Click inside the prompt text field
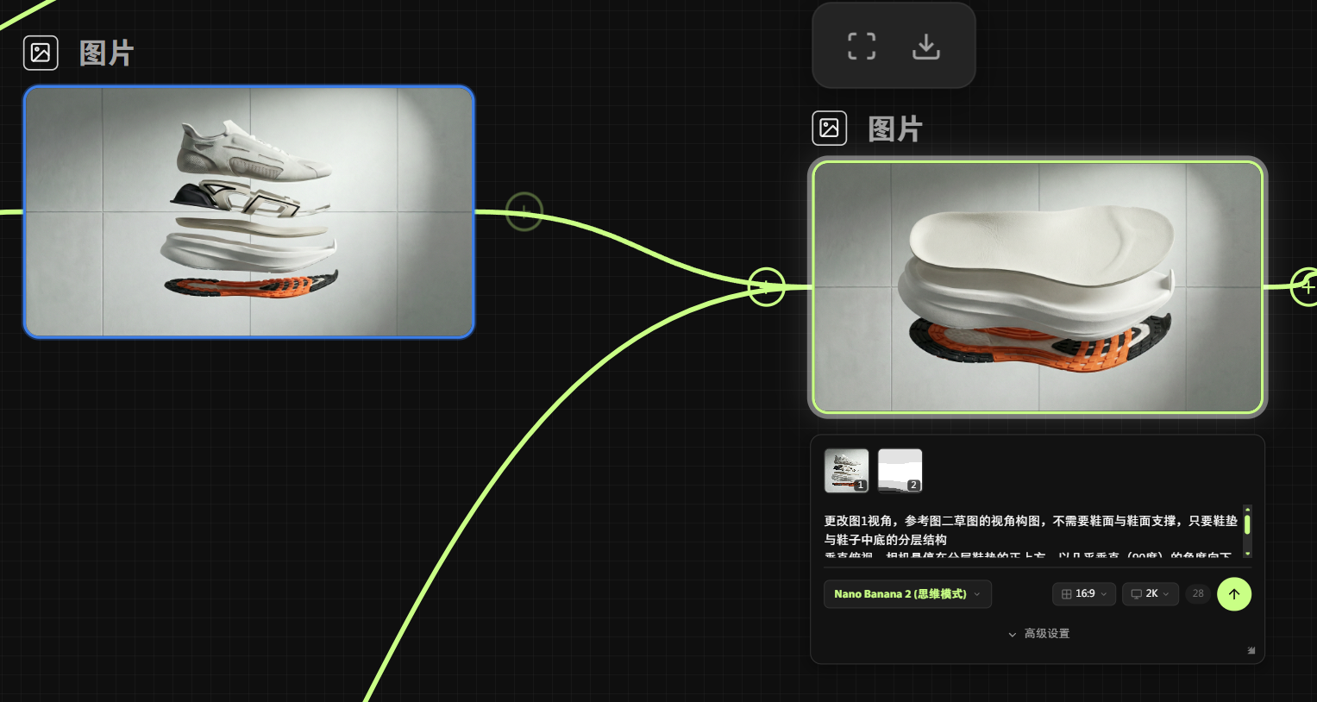This screenshot has width=1317, height=702. click(x=1026, y=531)
